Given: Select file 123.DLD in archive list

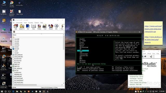Looking at the screenshot, I should 17,43.
